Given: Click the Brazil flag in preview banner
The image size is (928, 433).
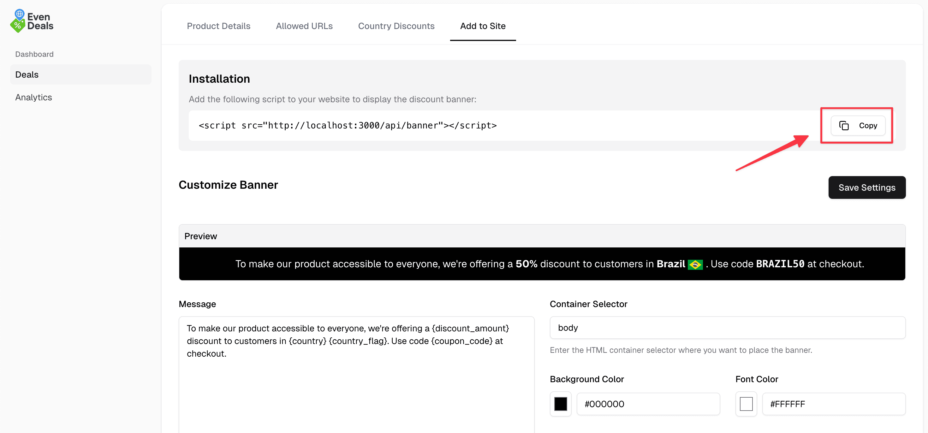Looking at the screenshot, I should coord(695,264).
